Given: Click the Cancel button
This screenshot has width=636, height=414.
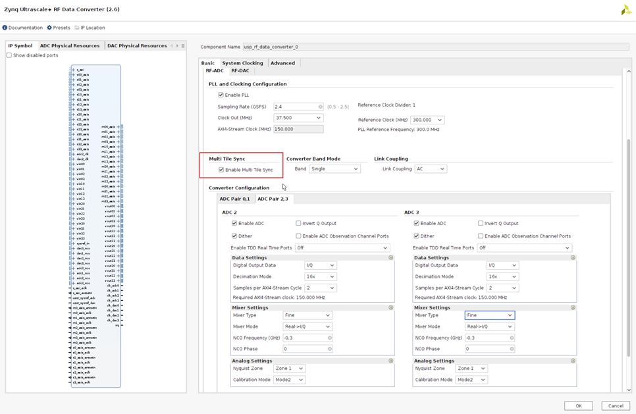Looking at the screenshot, I should point(615,405).
